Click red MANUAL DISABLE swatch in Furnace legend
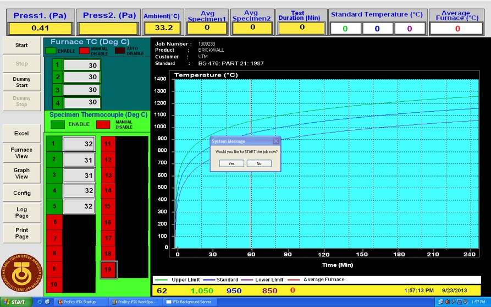Viewport: 491px width, 307px height. click(84, 51)
